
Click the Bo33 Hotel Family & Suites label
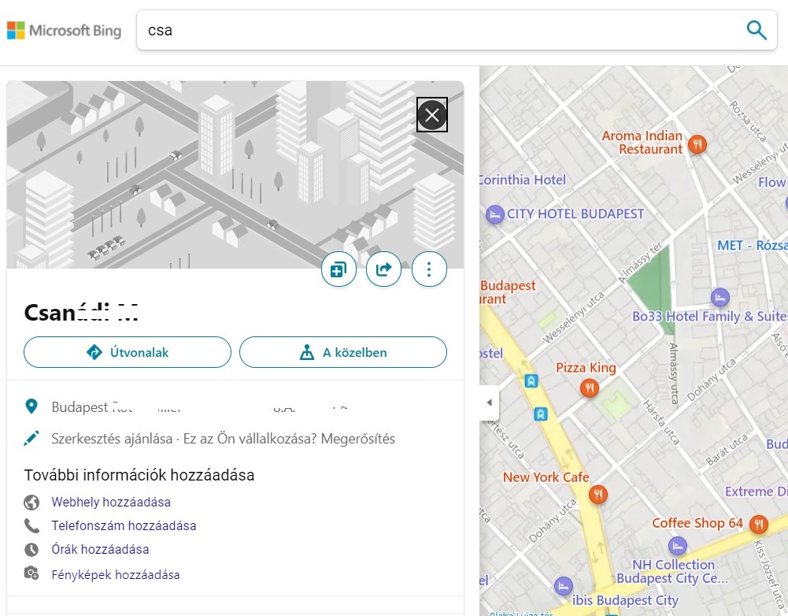(709, 317)
